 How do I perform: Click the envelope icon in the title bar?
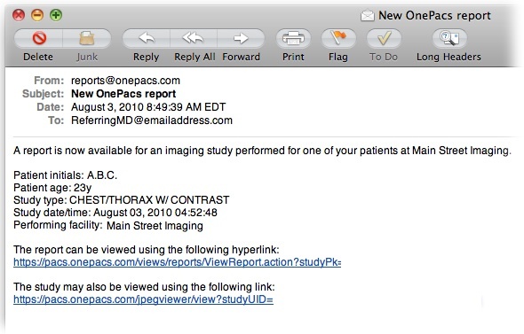(x=368, y=15)
